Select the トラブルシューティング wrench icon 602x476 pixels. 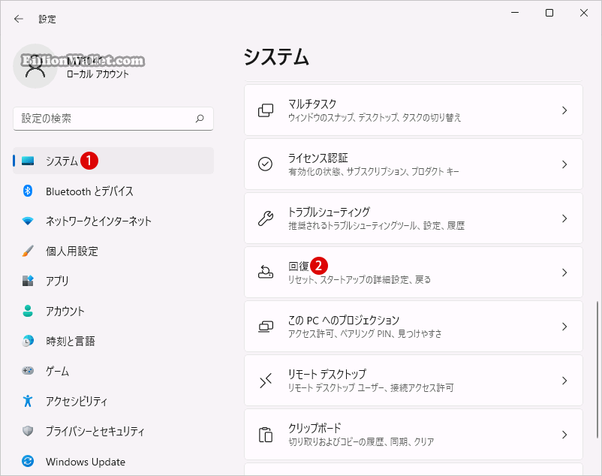(x=265, y=218)
